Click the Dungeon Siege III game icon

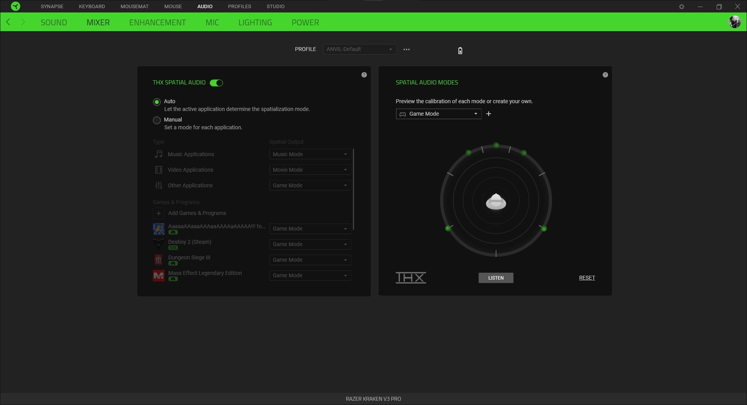158,260
